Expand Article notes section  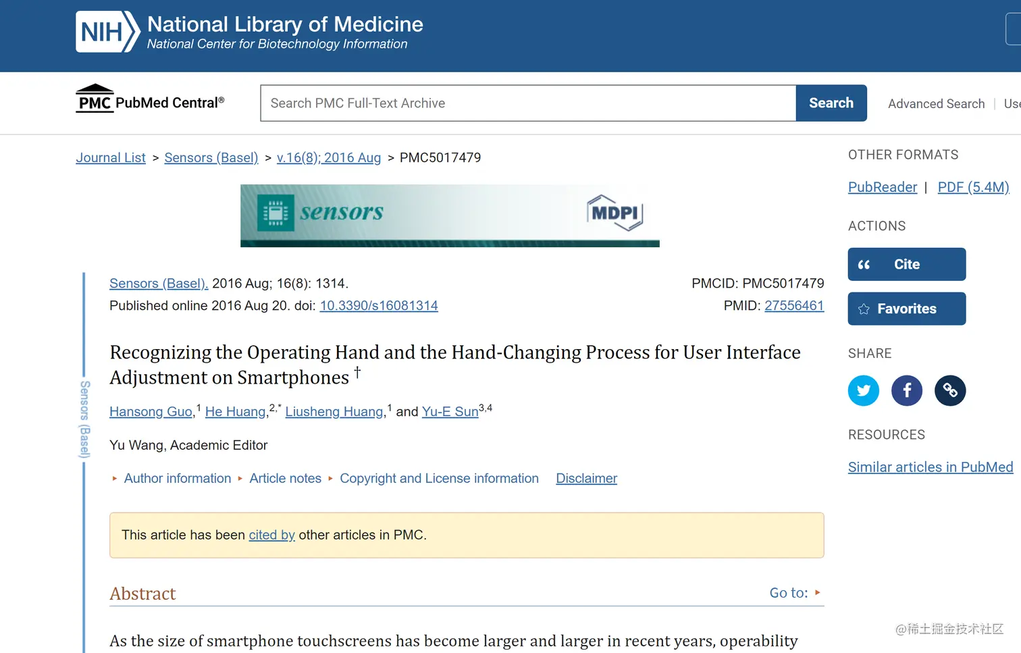click(x=285, y=478)
